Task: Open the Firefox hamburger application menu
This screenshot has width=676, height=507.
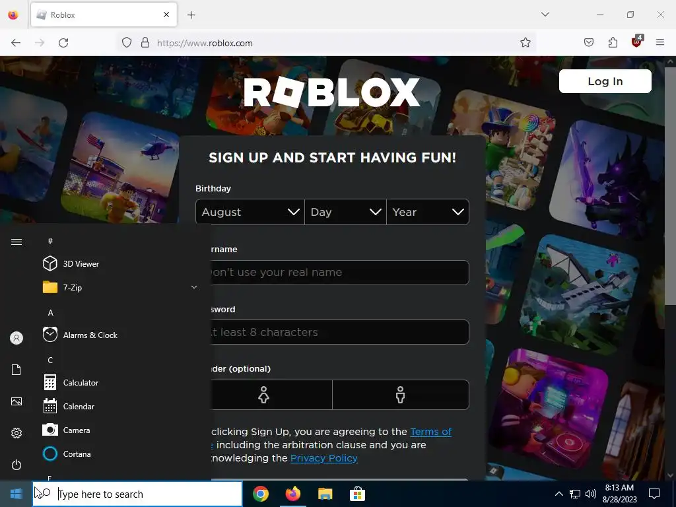Action: (660, 43)
